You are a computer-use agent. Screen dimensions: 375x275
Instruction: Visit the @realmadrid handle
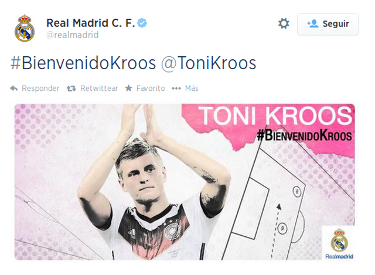73,35
